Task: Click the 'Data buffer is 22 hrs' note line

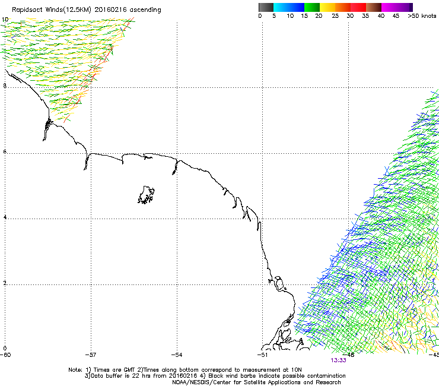Action: click(215, 376)
